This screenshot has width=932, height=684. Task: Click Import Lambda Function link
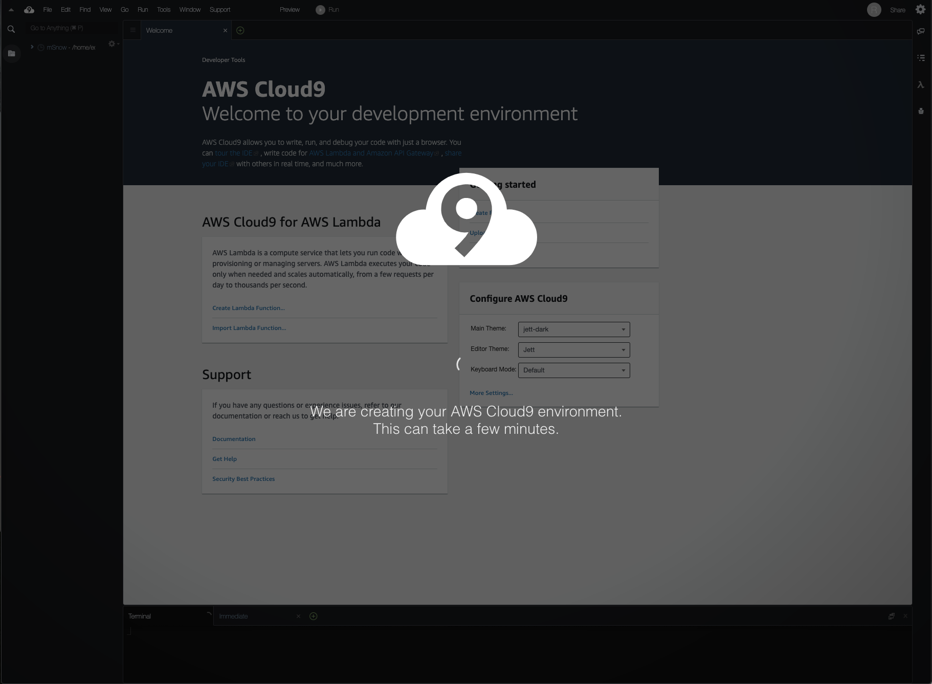[x=249, y=328]
